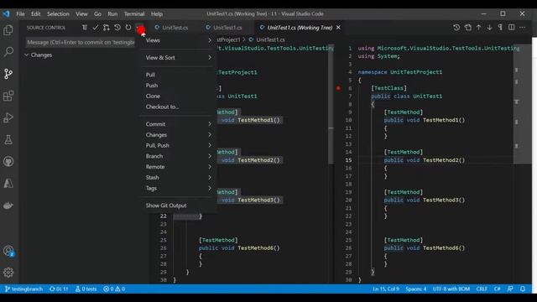Expand the Remote submenu
The width and height of the screenshot is (537, 302).
179,167
